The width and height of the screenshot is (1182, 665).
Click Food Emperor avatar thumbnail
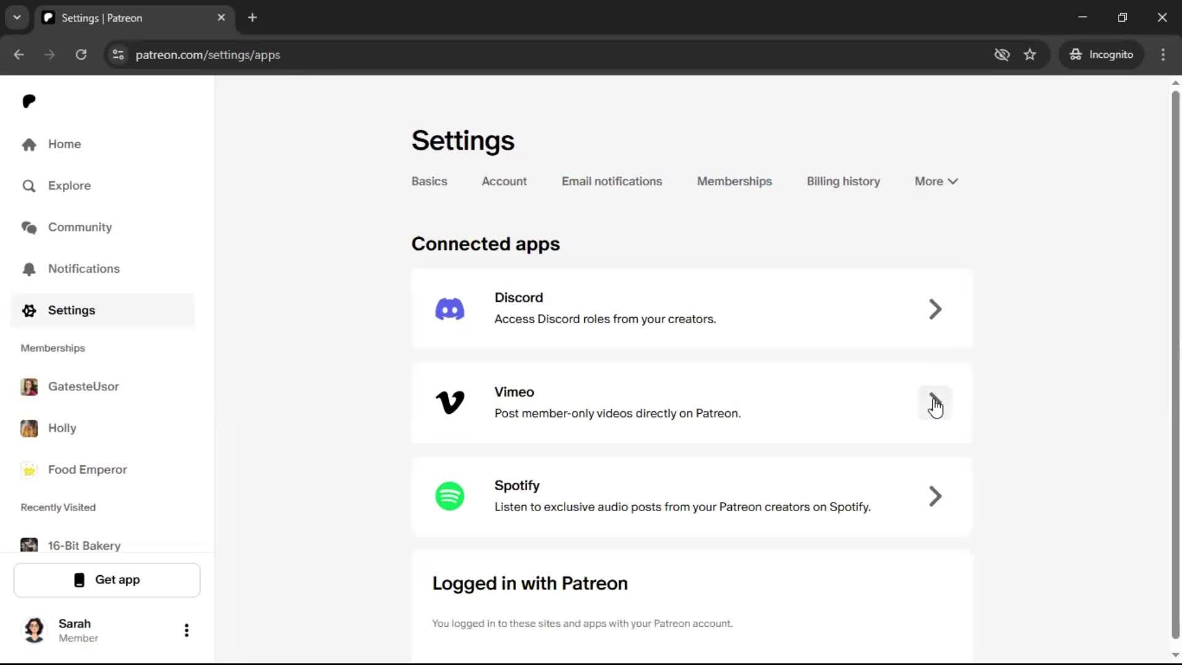29,470
